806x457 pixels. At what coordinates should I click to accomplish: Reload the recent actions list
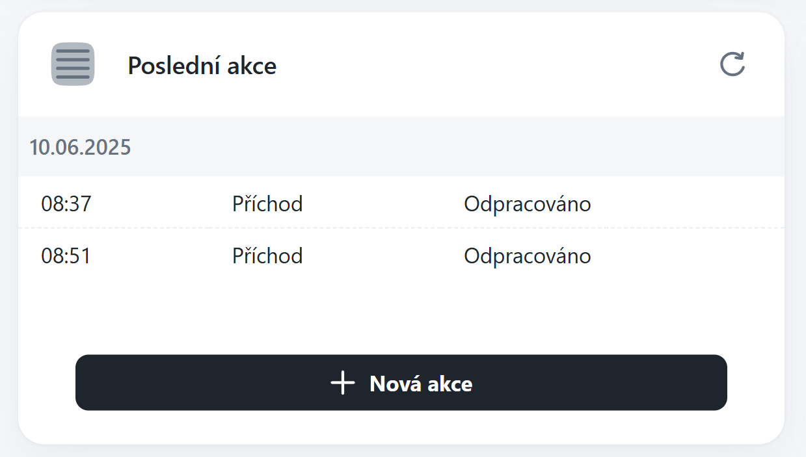732,64
